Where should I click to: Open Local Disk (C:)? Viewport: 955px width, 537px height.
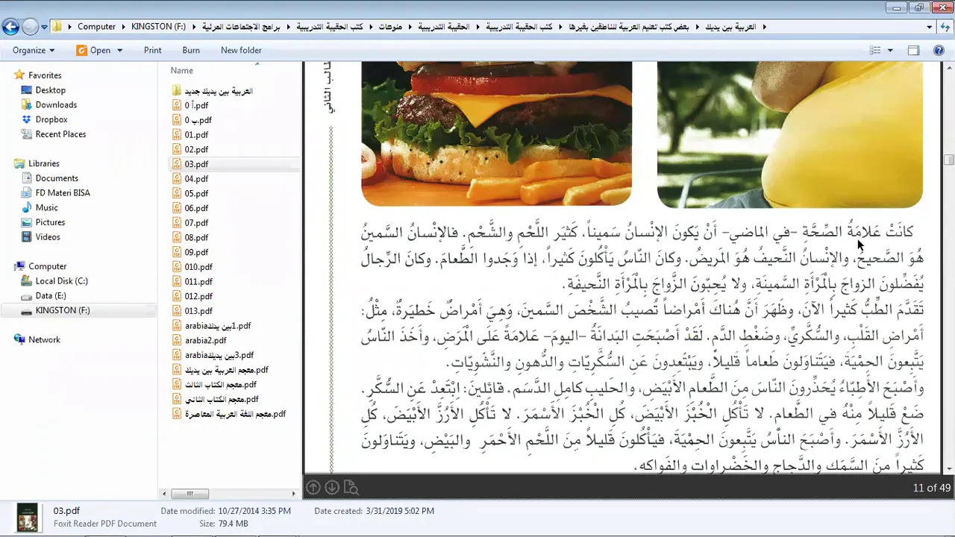click(61, 281)
